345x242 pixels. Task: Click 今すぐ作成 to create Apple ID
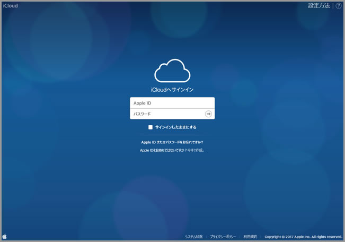click(x=196, y=150)
